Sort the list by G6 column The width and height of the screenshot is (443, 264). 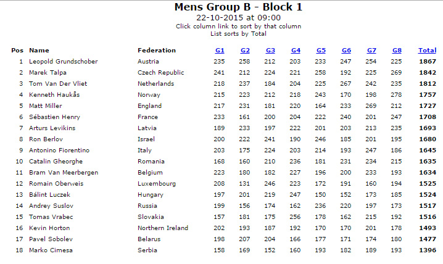point(346,51)
